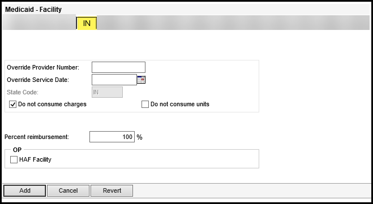Cancel the Medicaid facility entry
The width and height of the screenshot is (373, 204).
coord(68,190)
